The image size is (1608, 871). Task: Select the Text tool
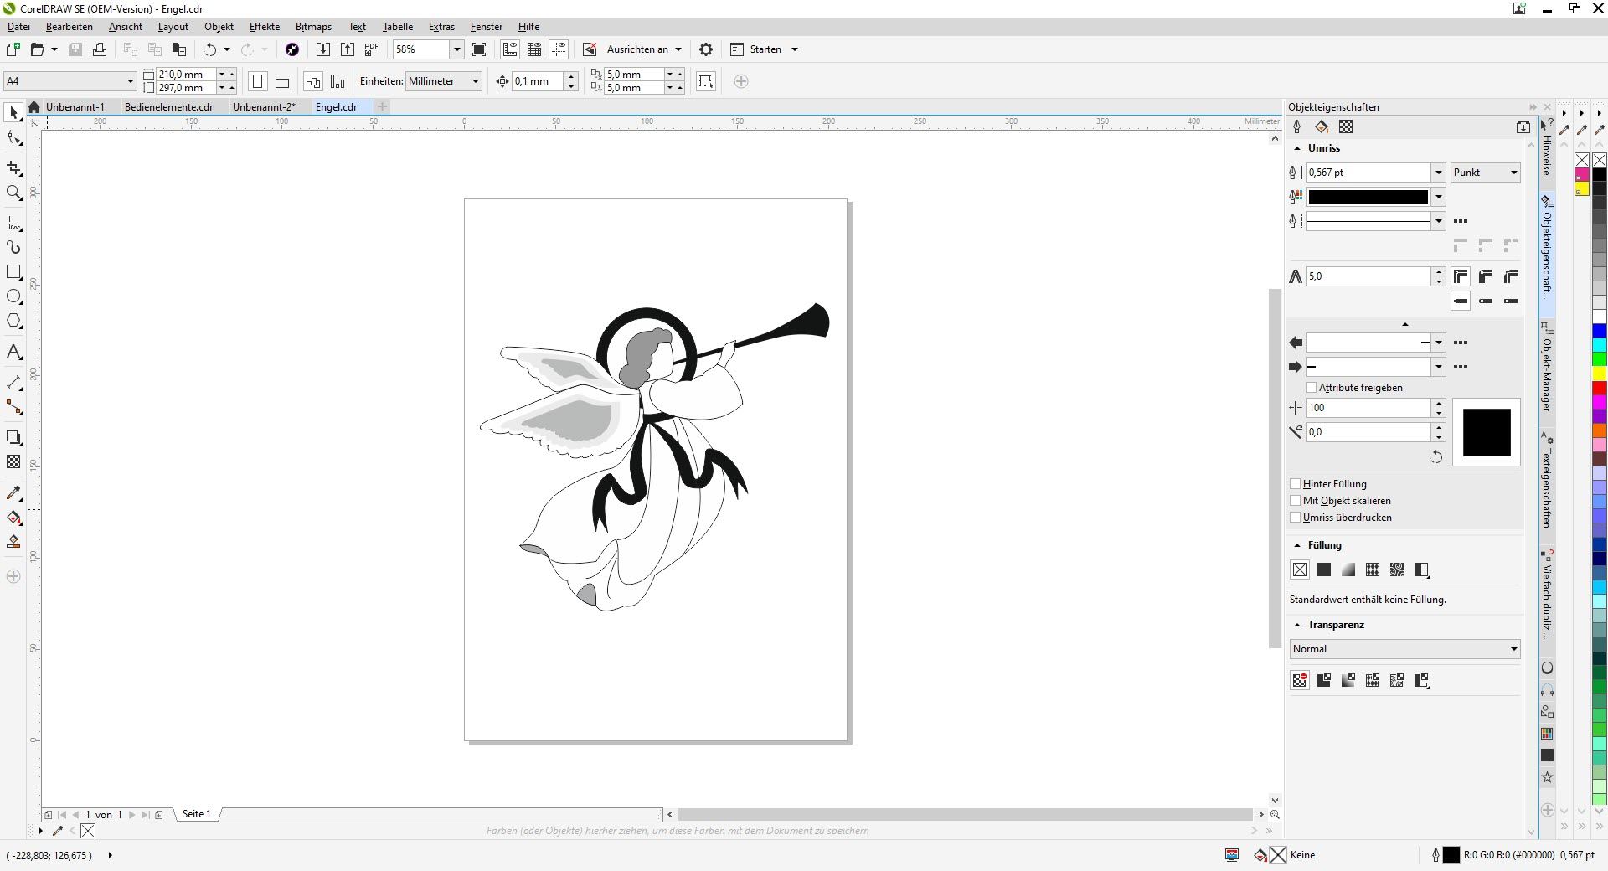13,353
